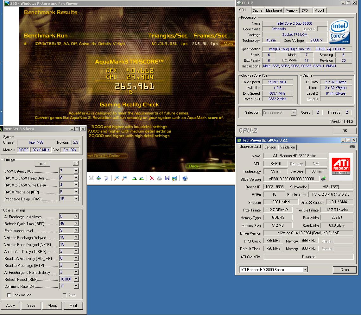Rotate the image clockwise

pos(135,178)
